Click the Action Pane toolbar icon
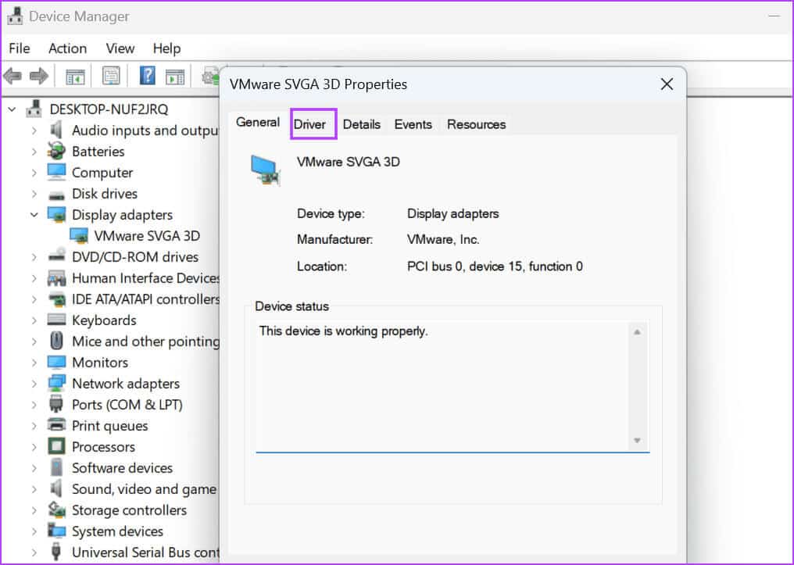 (x=175, y=77)
